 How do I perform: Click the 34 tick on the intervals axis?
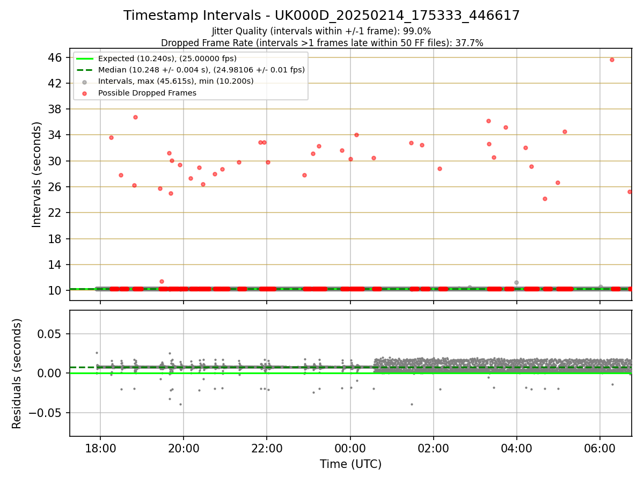[56, 135]
